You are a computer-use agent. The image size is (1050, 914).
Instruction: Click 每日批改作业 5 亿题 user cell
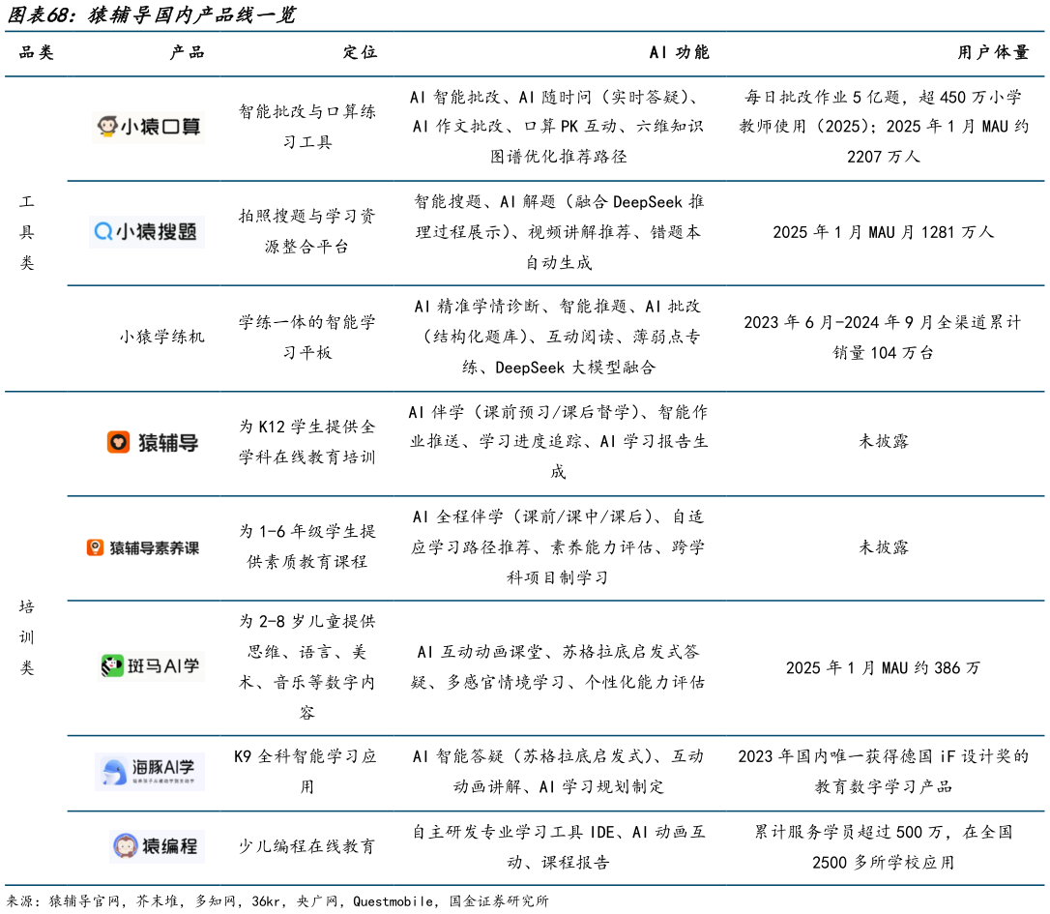[884, 127]
